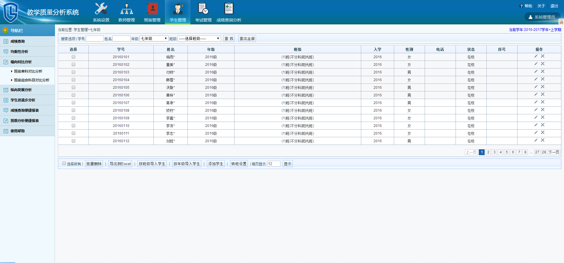The image size is (564, 263).
Task: Open 均衡性分析 sidebar menu
Action: coord(27,51)
